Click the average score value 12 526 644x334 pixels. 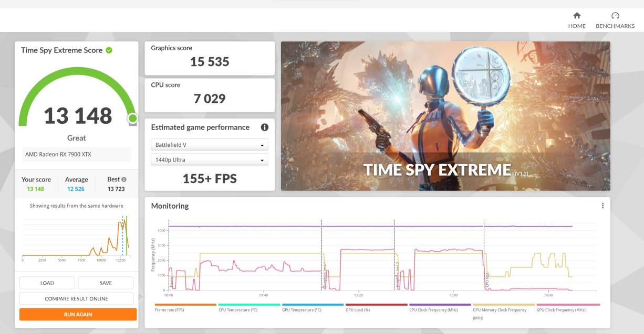pos(76,189)
